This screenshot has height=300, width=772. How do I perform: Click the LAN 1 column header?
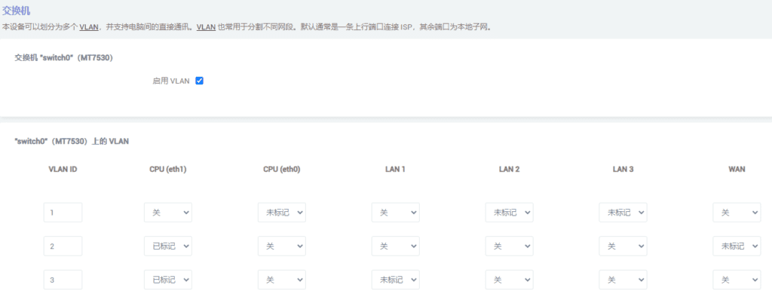tap(395, 169)
